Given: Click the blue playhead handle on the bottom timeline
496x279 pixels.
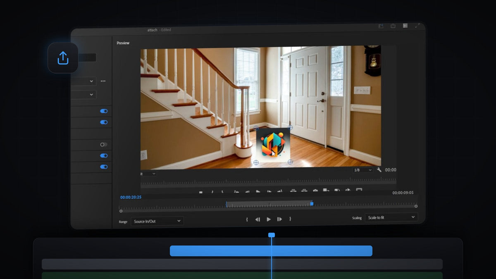Looking at the screenshot, I should coord(272,235).
